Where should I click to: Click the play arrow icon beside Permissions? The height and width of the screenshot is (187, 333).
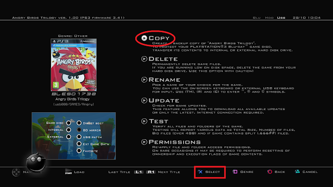[x=144, y=142]
